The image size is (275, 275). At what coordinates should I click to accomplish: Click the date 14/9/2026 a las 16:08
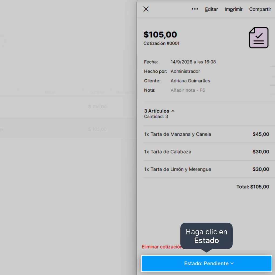tap(193, 62)
